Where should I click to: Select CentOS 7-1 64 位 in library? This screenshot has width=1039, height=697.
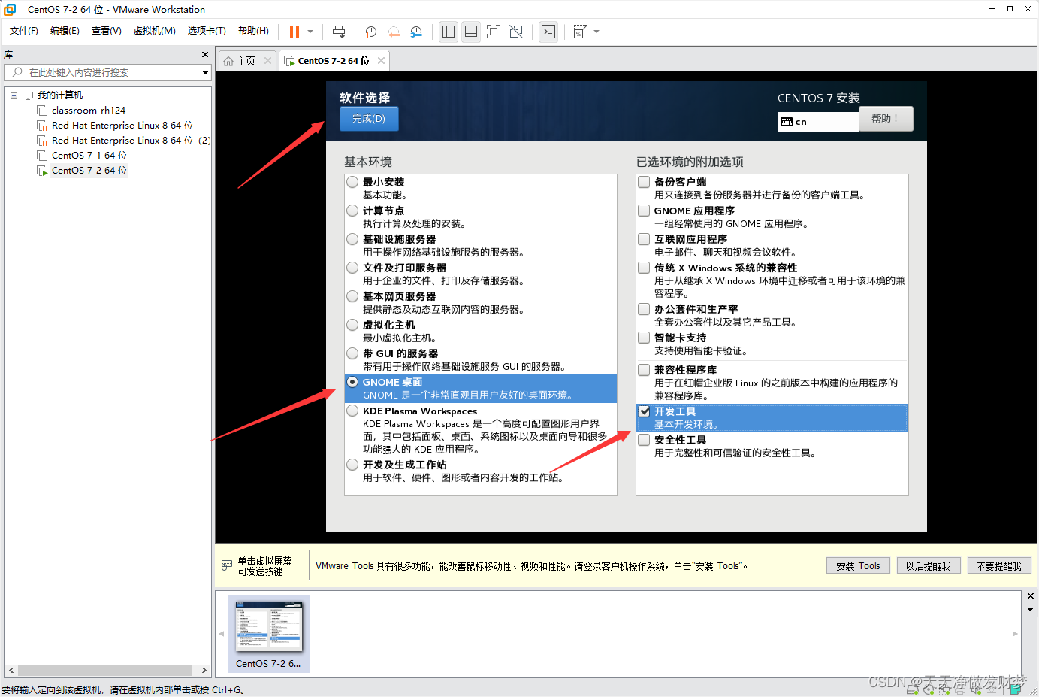pos(89,156)
